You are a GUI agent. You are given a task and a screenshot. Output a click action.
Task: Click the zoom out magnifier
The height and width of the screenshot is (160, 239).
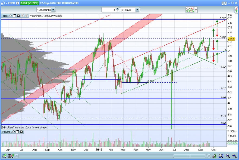[228, 156]
